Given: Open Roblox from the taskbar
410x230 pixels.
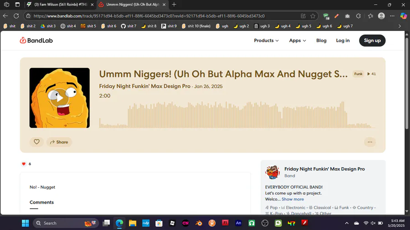Looking at the screenshot, I should [x=172, y=223].
